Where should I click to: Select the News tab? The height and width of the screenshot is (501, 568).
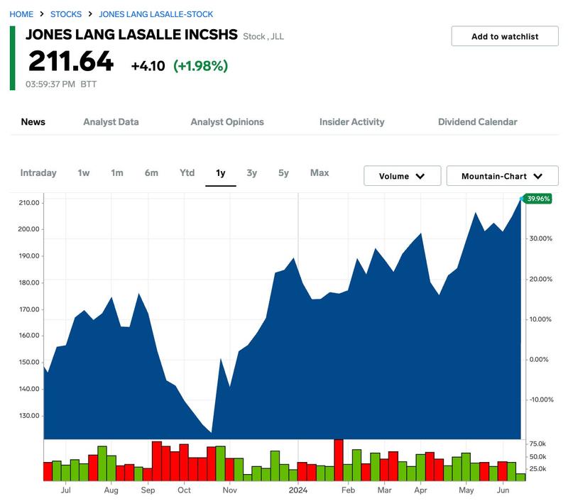tap(33, 122)
